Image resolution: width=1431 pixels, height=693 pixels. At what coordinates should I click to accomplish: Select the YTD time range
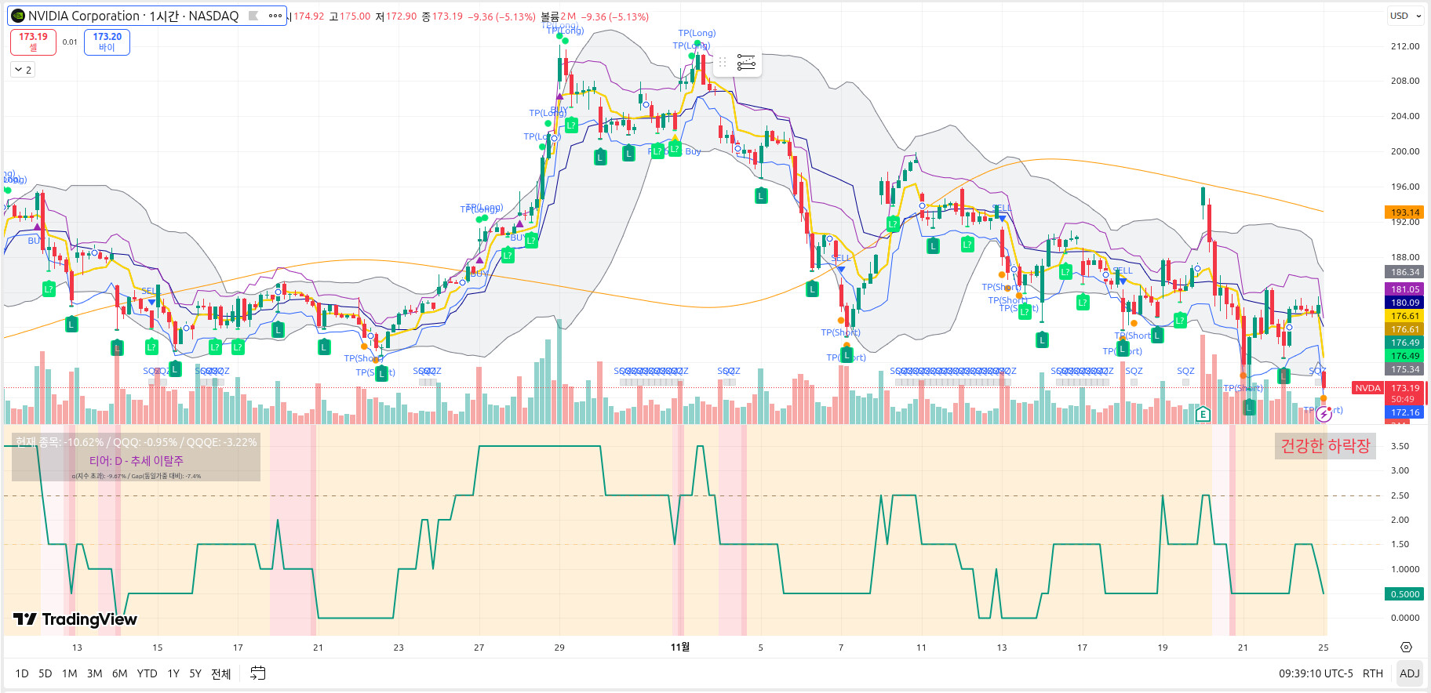[x=147, y=673]
